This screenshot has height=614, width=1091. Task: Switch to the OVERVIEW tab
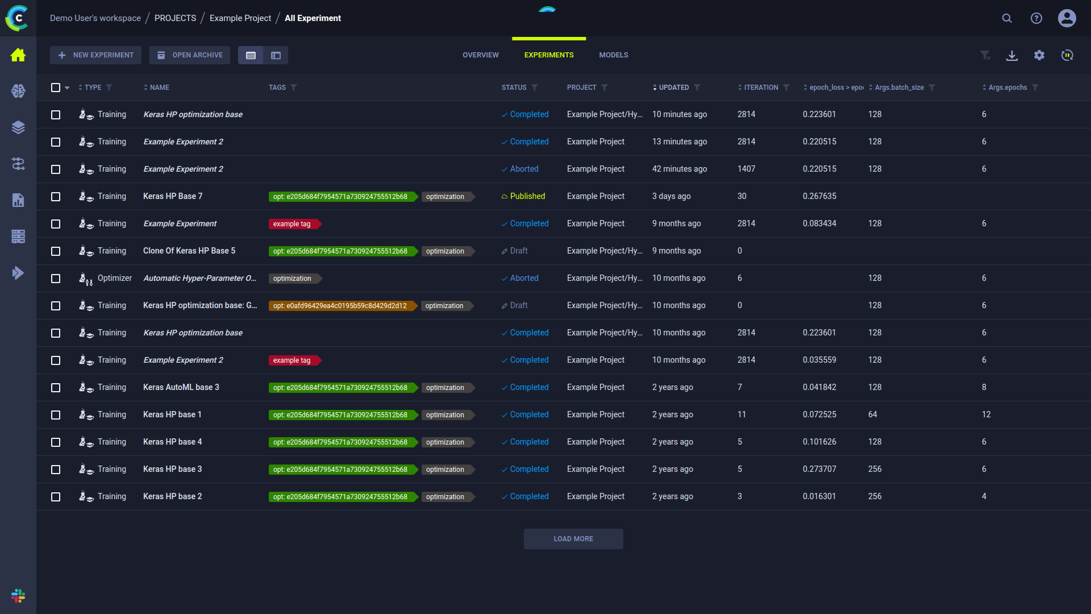pyautogui.click(x=480, y=55)
